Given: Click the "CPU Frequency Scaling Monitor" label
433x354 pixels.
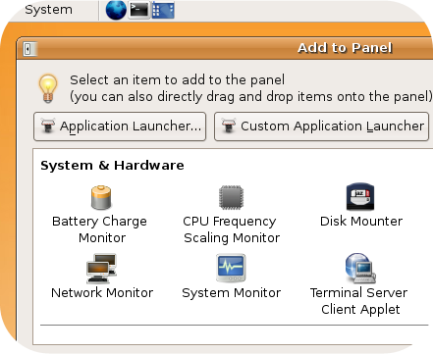Looking at the screenshot, I should (x=231, y=229).
